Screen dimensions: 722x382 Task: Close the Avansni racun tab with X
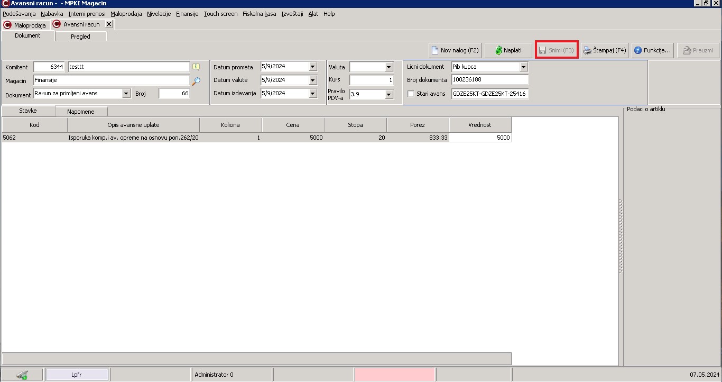(108, 24)
